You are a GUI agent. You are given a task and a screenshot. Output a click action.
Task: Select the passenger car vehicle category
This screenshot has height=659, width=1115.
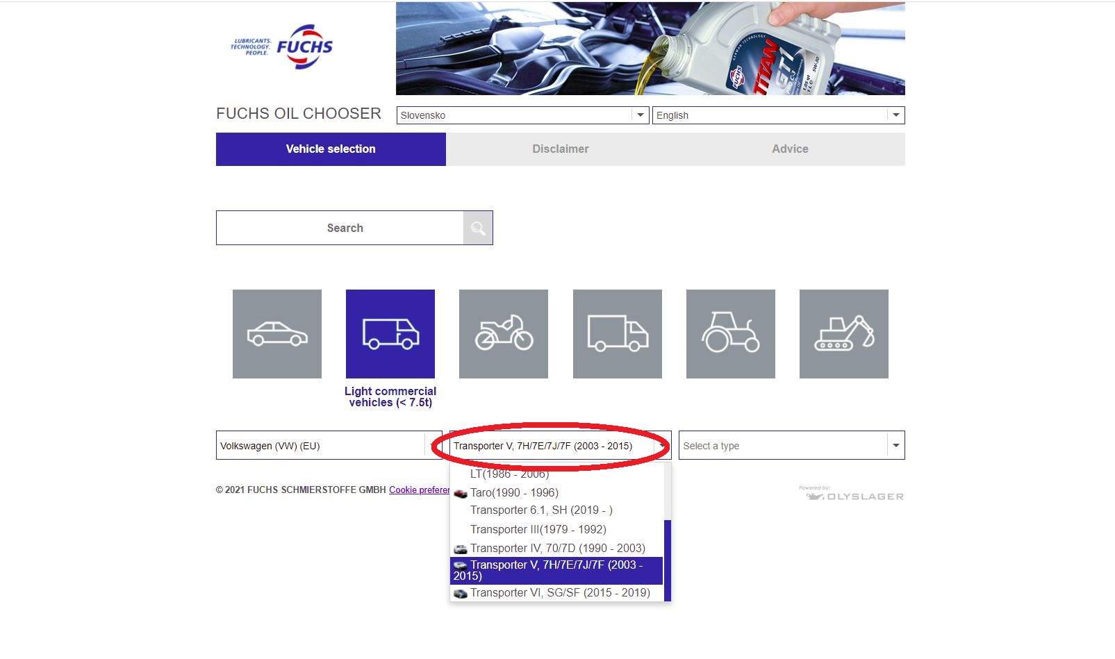click(x=277, y=334)
